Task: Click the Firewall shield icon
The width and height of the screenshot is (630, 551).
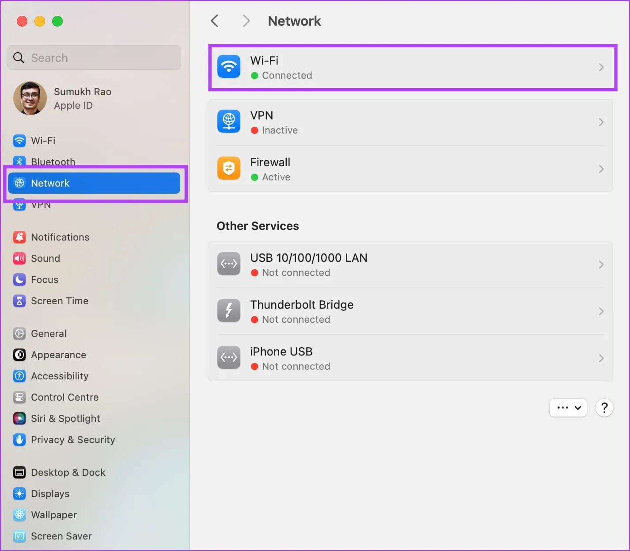Action: [x=229, y=168]
